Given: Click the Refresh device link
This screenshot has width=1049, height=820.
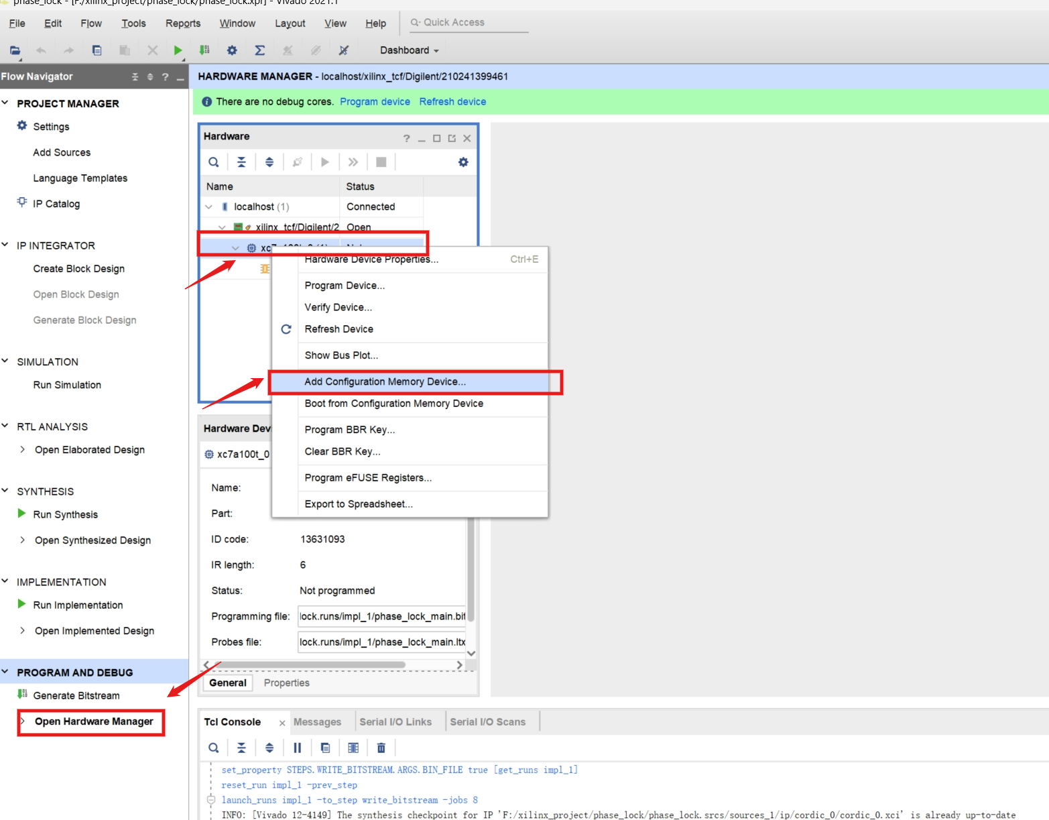Looking at the screenshot, I should coord(452,102).
